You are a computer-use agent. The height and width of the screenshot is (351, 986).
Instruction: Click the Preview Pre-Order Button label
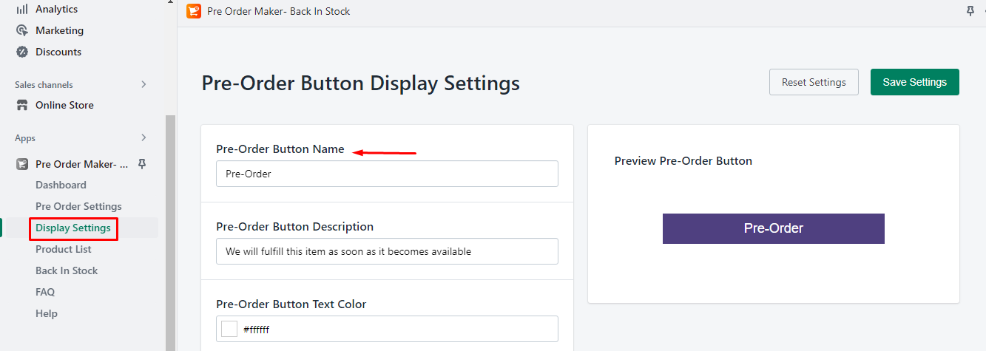click(683, 160)
